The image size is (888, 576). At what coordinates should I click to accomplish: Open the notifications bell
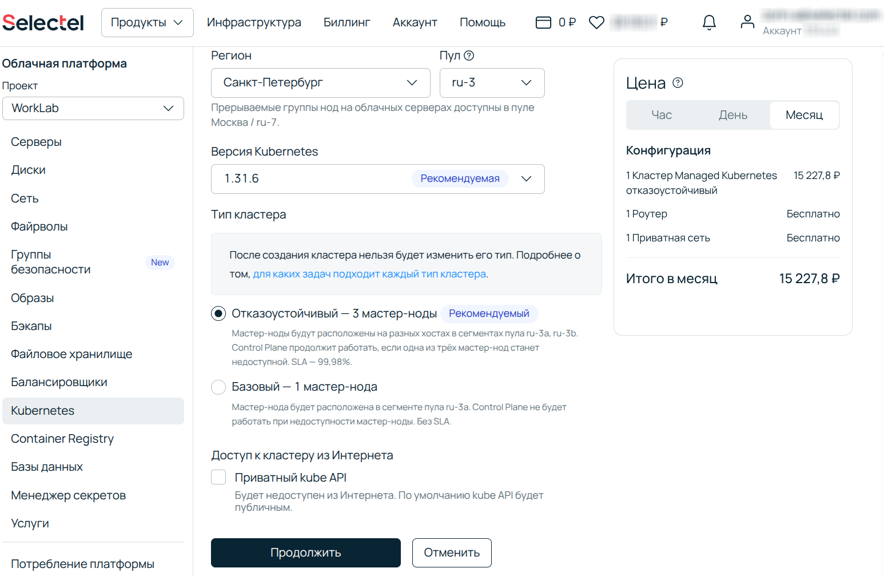[709, 22]
